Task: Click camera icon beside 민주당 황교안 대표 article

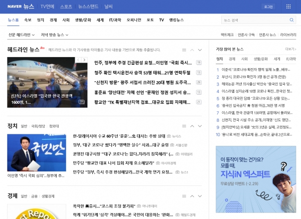Action: (x=158, y=163)
